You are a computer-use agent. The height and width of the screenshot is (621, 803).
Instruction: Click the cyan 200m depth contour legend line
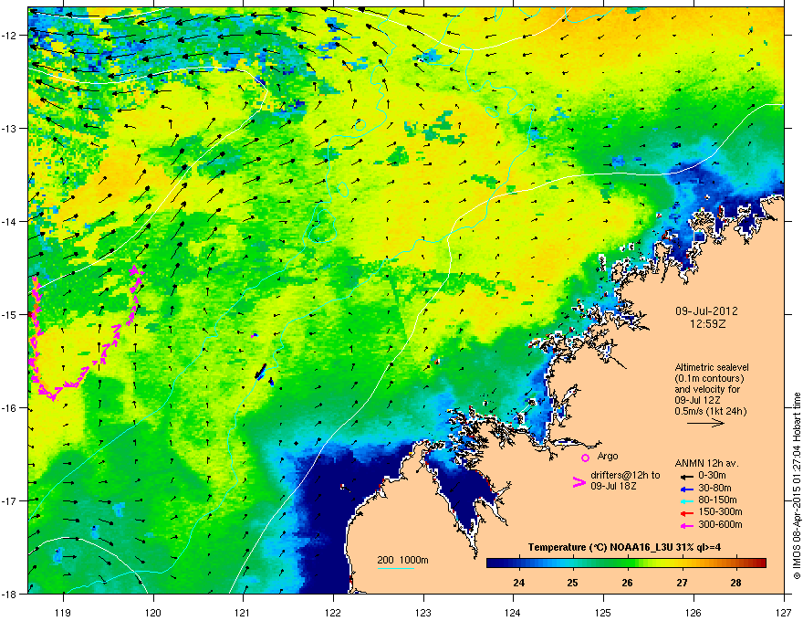tap(395, 568)
